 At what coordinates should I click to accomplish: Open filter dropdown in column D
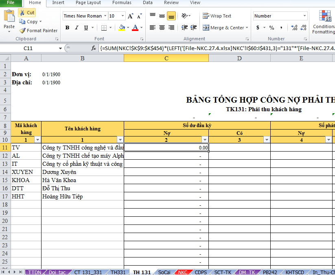267,140
